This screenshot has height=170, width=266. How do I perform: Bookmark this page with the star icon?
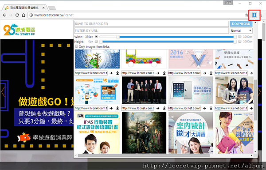(x=246, y=15)
